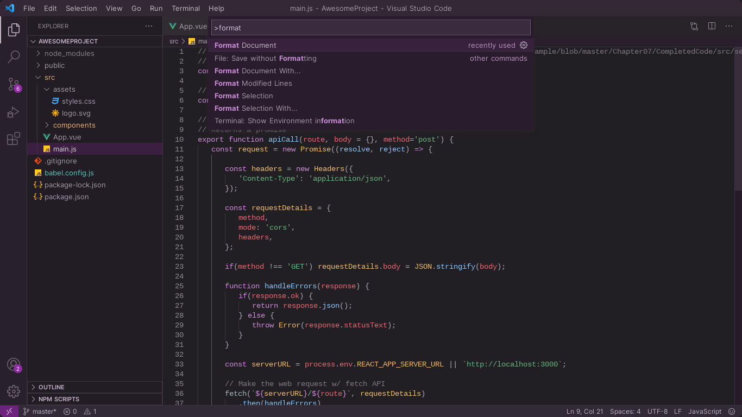742x417 pixels.
Task: Choose Terminal: Show Environment information
Action: point(371,121)
